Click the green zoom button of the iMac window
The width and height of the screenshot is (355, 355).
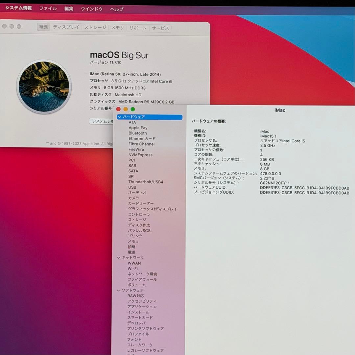click(133, 109)
